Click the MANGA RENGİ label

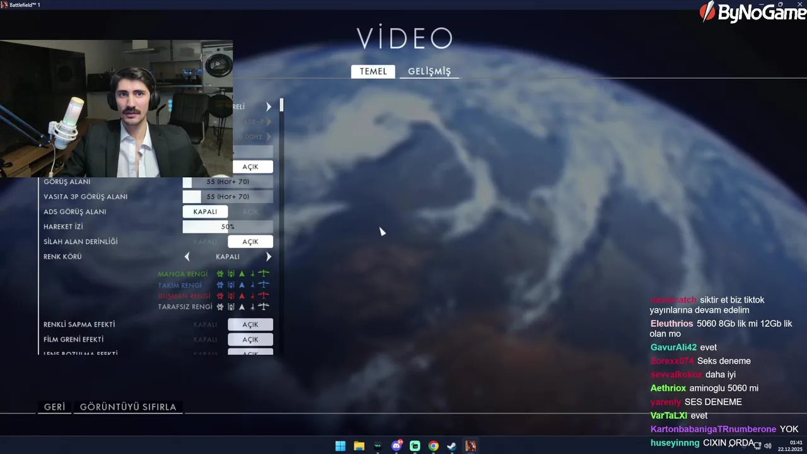click(x=182, y=274)
